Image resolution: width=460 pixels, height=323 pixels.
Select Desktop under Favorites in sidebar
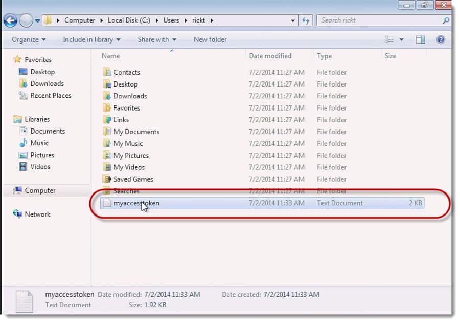tap(42, 72)
